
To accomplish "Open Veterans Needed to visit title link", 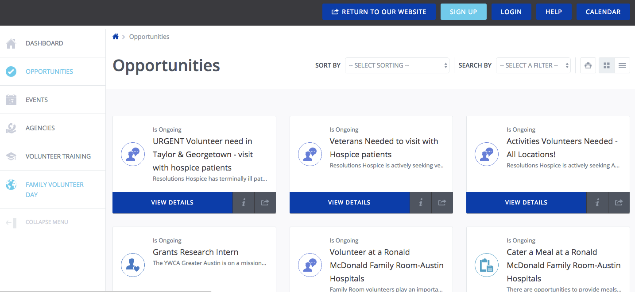I will [x=384, y=148].
